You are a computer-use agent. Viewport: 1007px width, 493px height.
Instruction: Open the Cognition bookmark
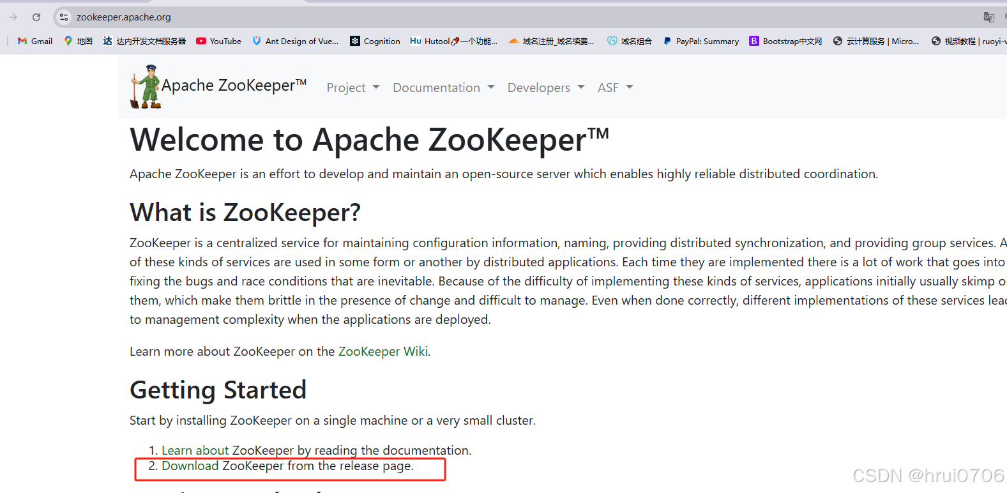375,41
